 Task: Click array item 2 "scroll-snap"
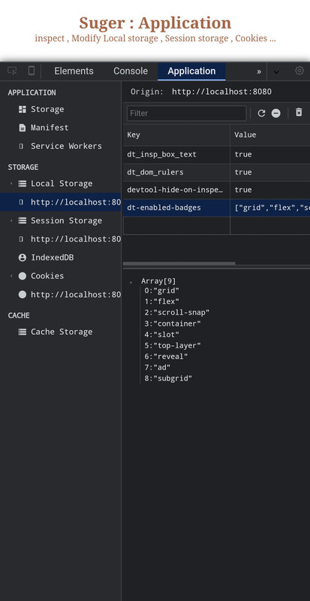[177, 313]
